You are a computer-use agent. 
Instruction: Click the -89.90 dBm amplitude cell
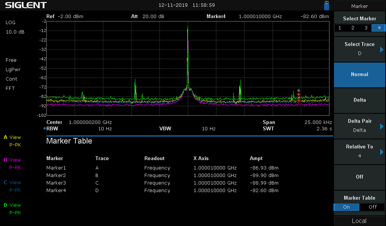pyautogui.click(x=264, y=176)
